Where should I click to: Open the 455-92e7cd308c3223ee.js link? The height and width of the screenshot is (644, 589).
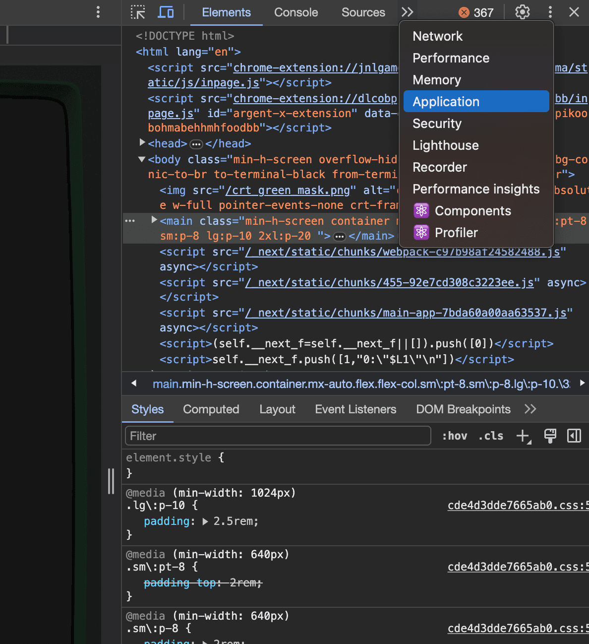coord(390,283)
